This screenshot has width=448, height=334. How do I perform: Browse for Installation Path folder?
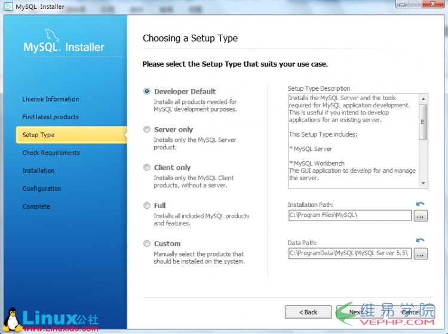[x=421, y=216]
